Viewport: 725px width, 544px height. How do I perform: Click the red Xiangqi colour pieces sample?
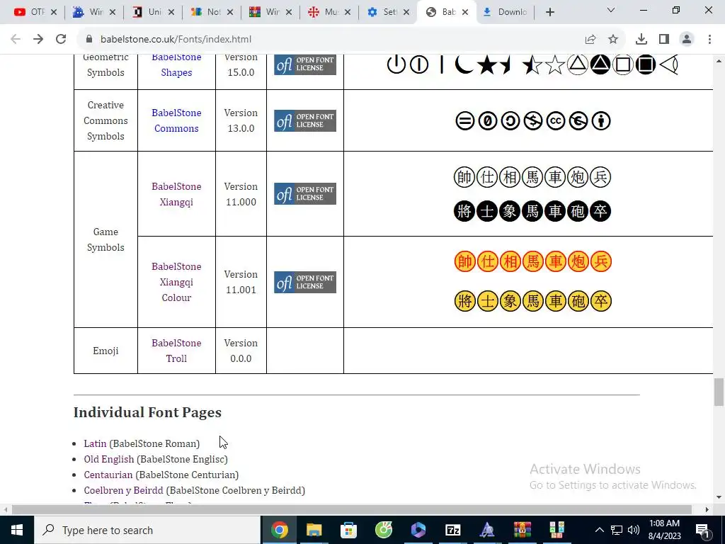(532, 262)
